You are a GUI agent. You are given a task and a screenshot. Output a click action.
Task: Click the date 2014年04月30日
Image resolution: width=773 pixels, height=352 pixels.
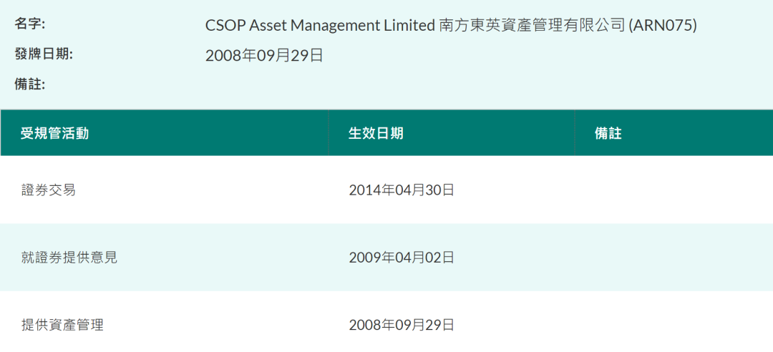tap(402, 190)
